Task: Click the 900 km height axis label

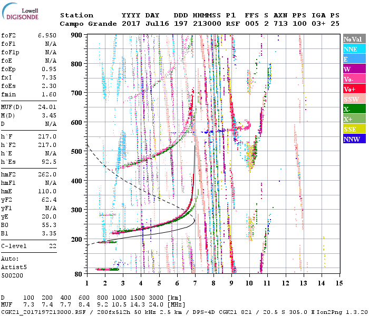Action: coord(76,35)
